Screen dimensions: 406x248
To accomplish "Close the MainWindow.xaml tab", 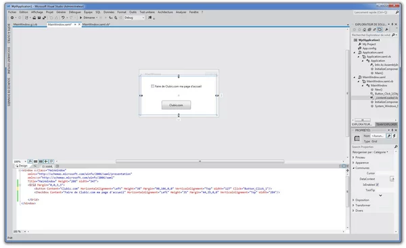I will 79,24.
